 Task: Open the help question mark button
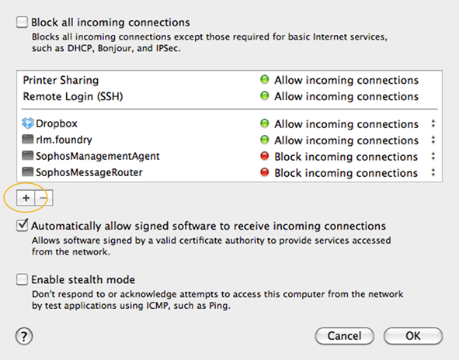coord(24,336)
